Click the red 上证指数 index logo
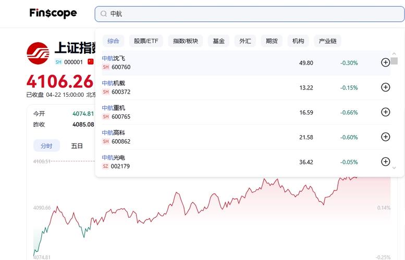Screen dimensions: 405x260 tap(38, 54)
